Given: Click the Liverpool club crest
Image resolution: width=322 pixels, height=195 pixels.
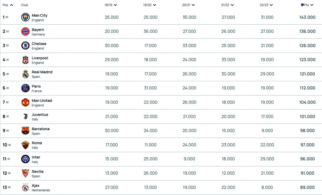Looking at the screenshot, I should [x=25, y=60].
